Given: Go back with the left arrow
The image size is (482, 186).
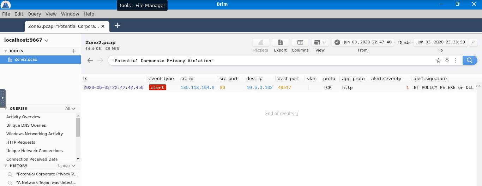Looking at the screenshot, I should tap(90, 60).
